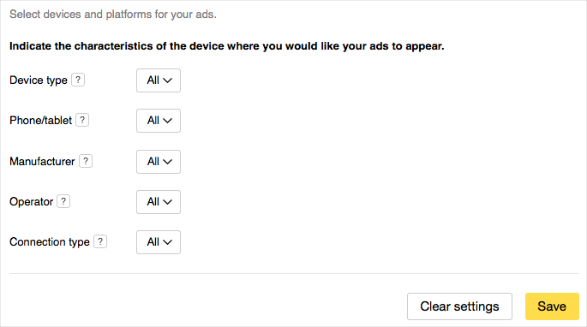Open the help tooltip for Device type

[78, 80]
